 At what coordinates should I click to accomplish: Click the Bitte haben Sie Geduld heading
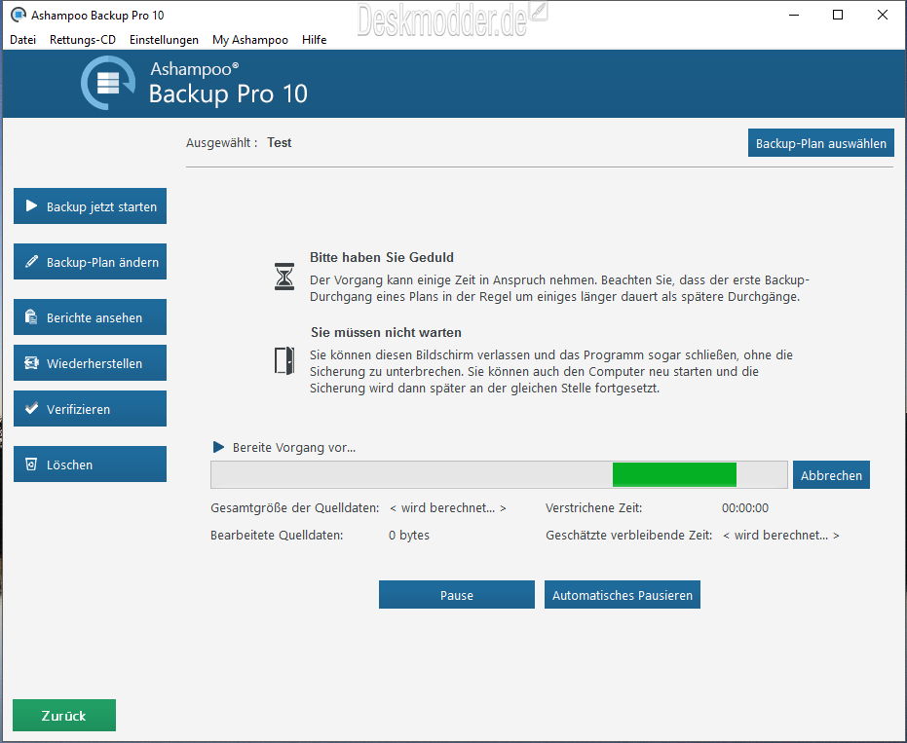(382, 257)
